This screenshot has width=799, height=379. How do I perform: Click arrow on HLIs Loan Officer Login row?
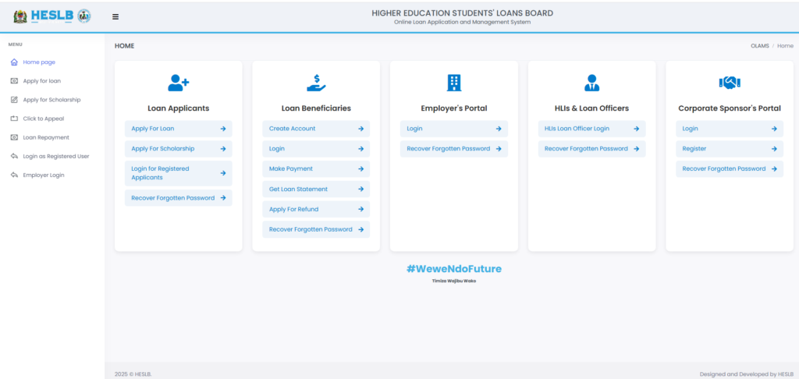pos(637,129)
